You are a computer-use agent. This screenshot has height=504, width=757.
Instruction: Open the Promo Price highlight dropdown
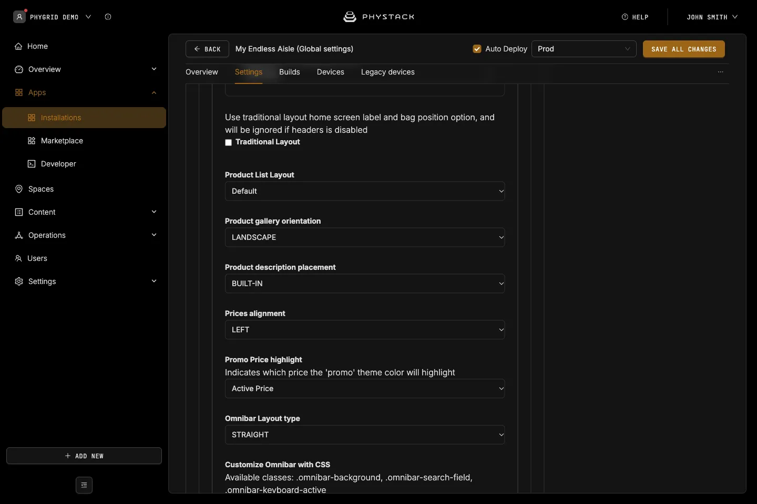(365, 388)
